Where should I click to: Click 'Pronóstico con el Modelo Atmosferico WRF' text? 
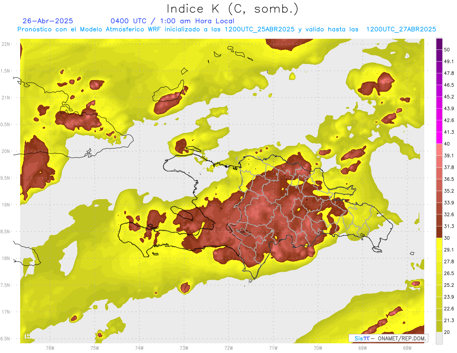(x=89, y=29)
